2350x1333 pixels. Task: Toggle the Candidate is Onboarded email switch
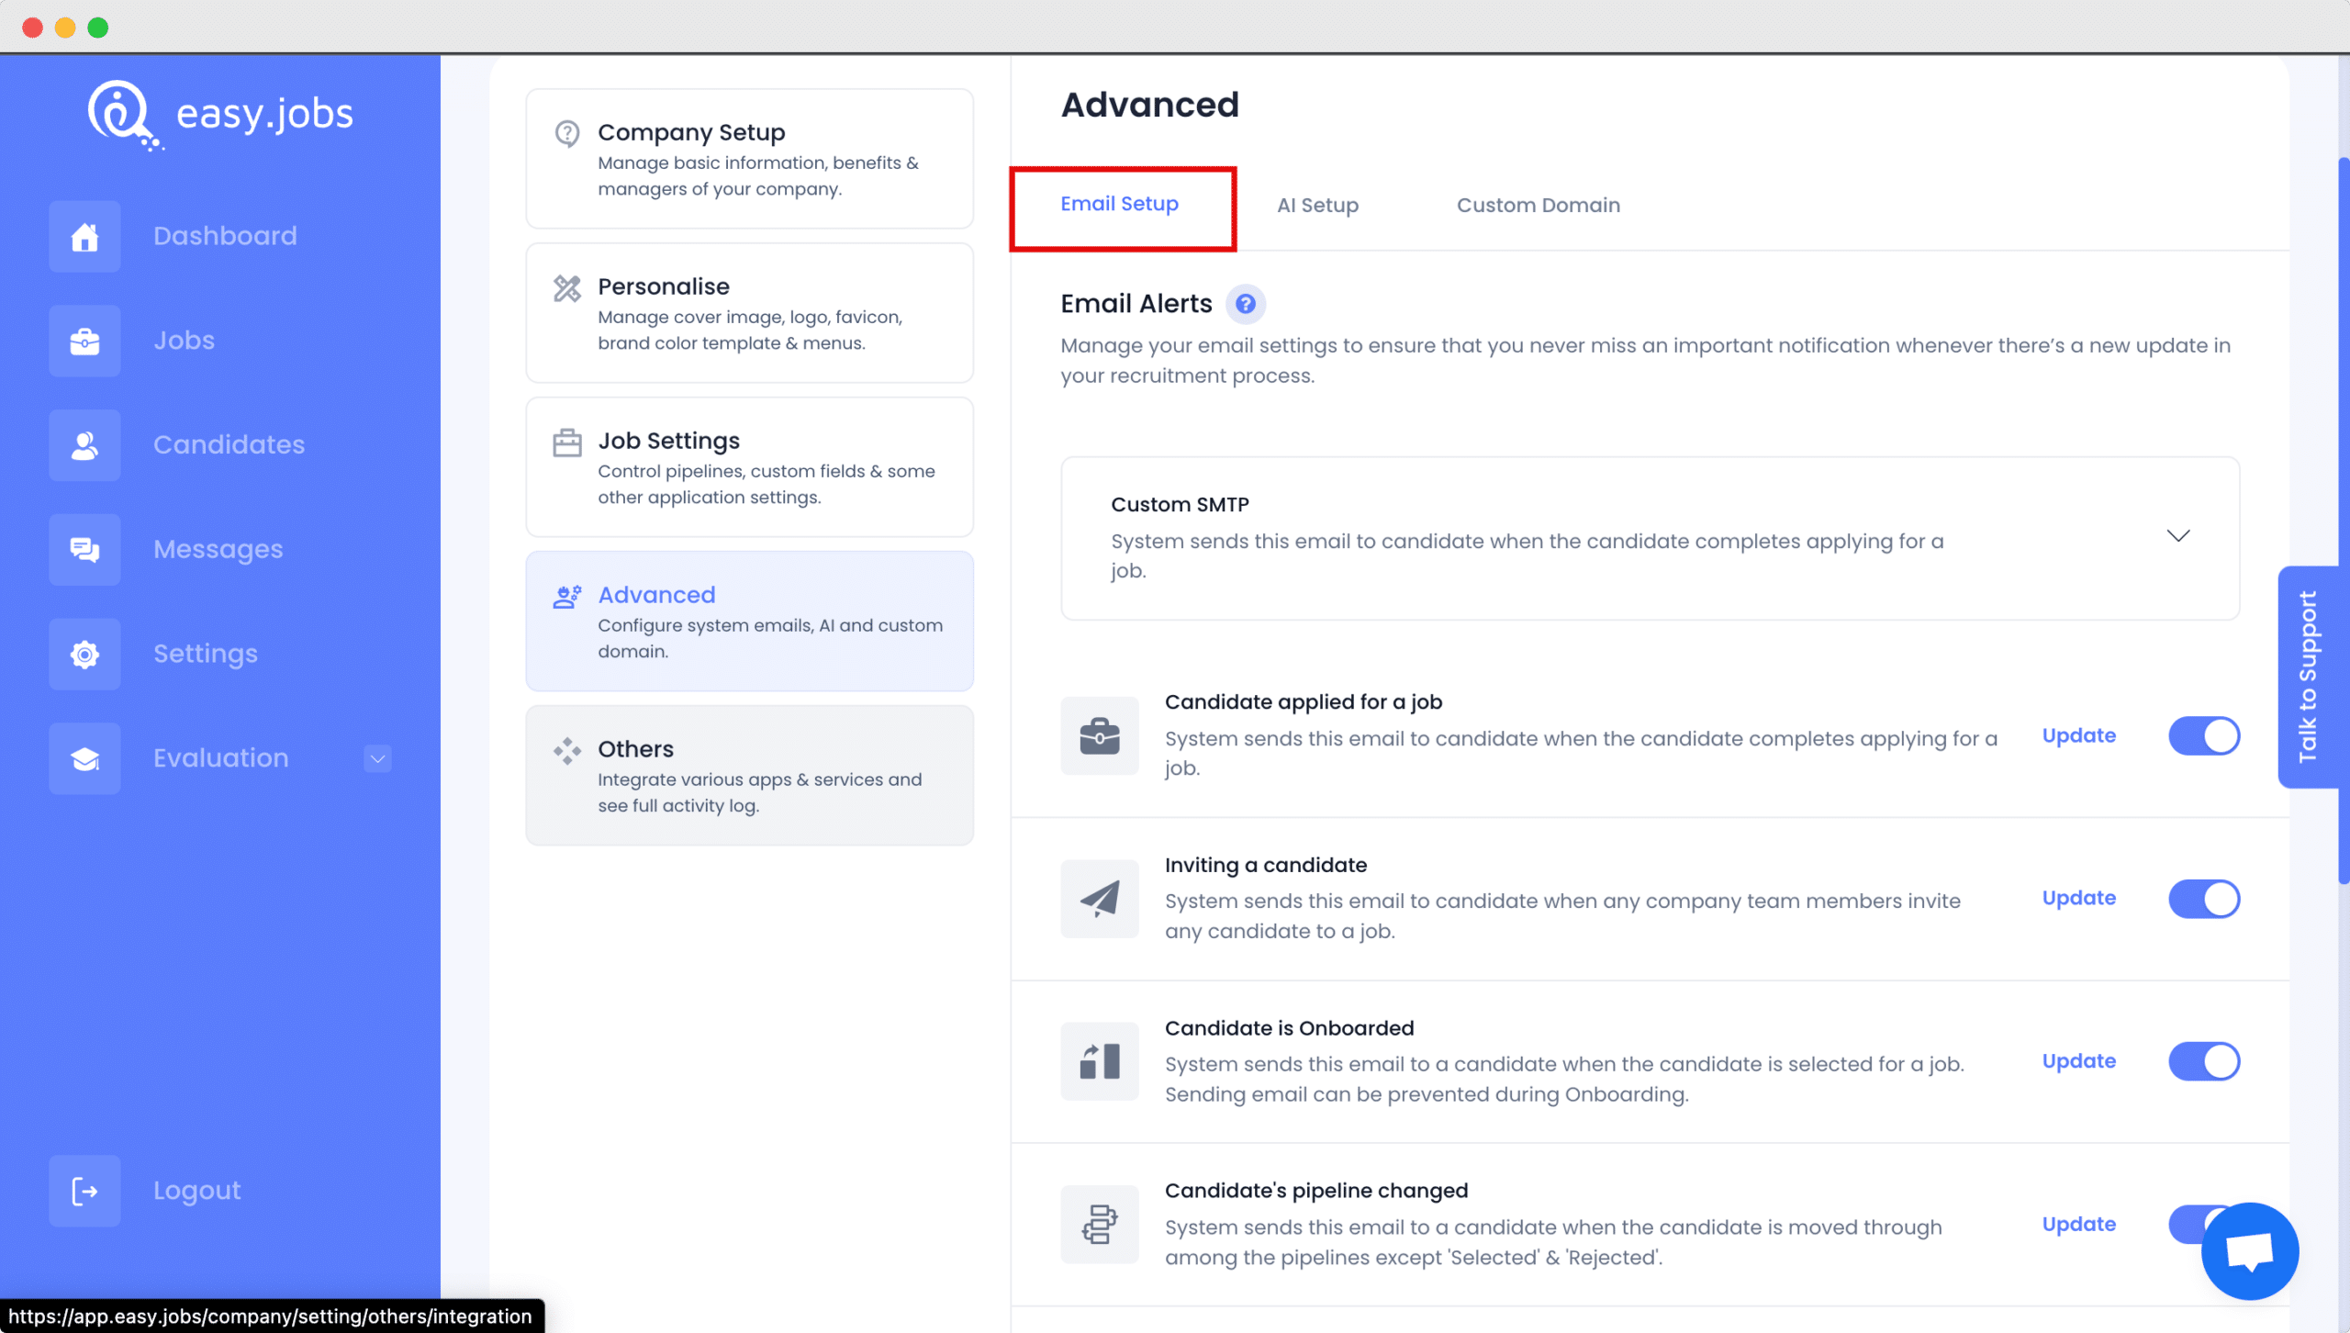(2203, 1060)
